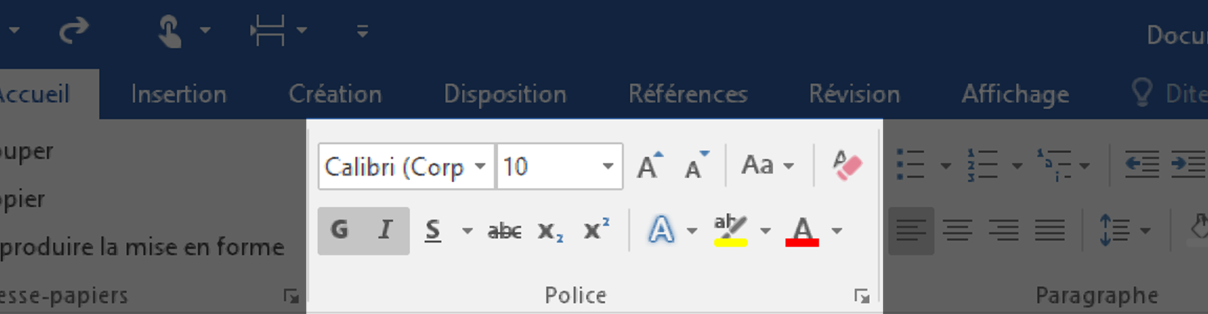Screen dimensions: 1208x314
Task: Switch to the Insertion tab
Action: (179, 94)
